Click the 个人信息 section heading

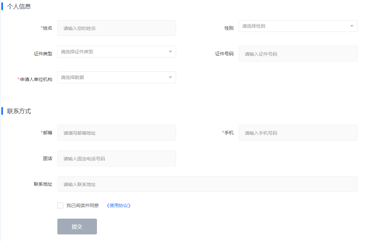[x=19, y=7]
